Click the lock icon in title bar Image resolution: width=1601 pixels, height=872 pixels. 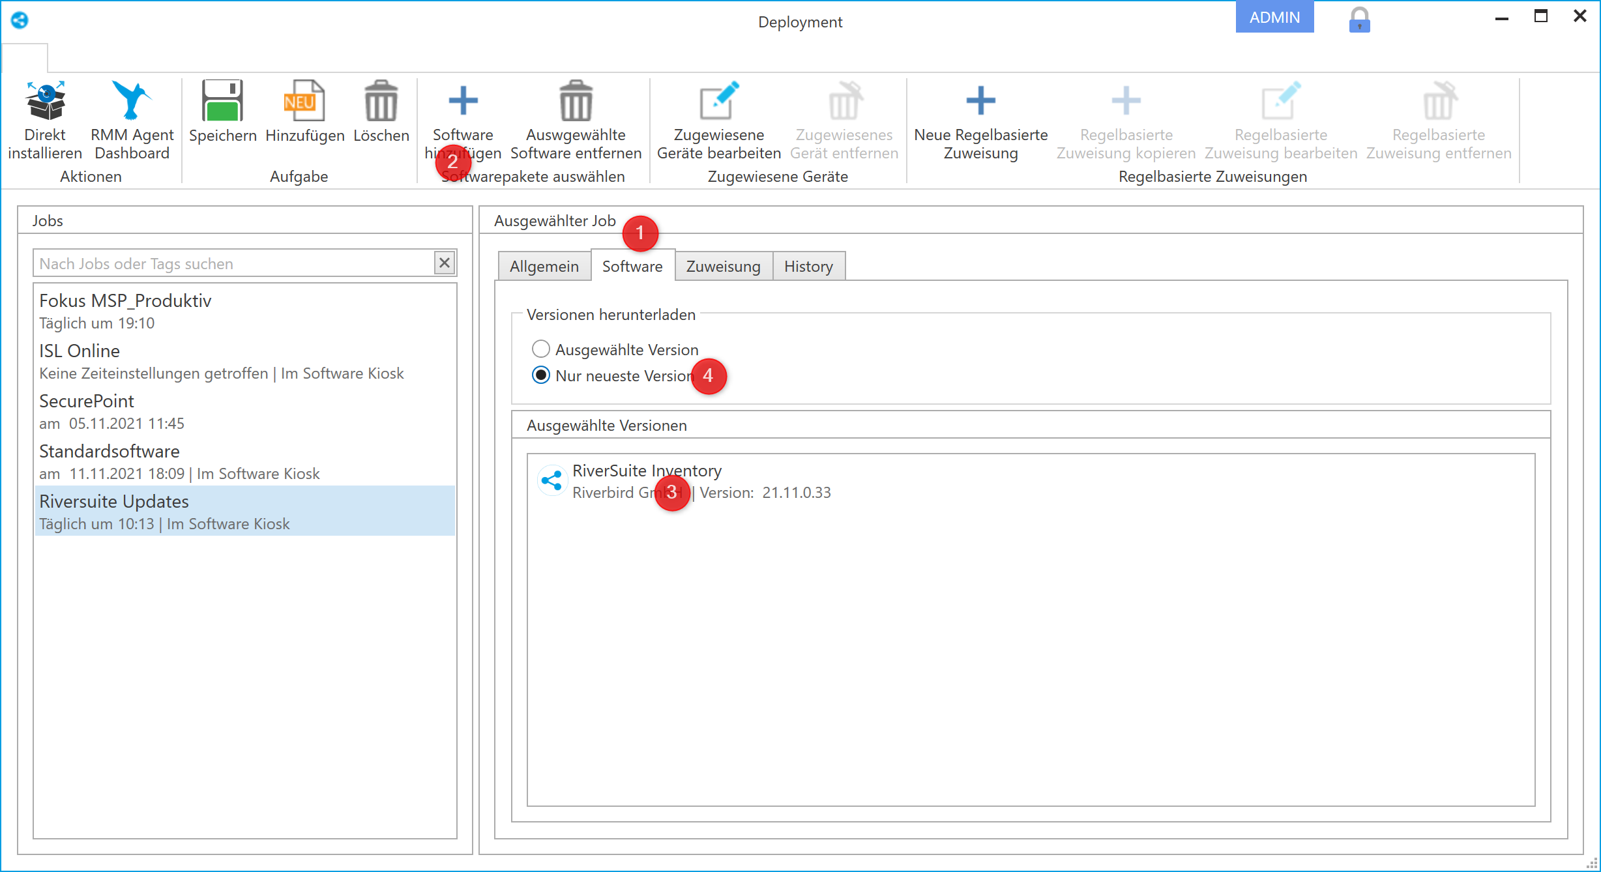(x=1359, y=20)
